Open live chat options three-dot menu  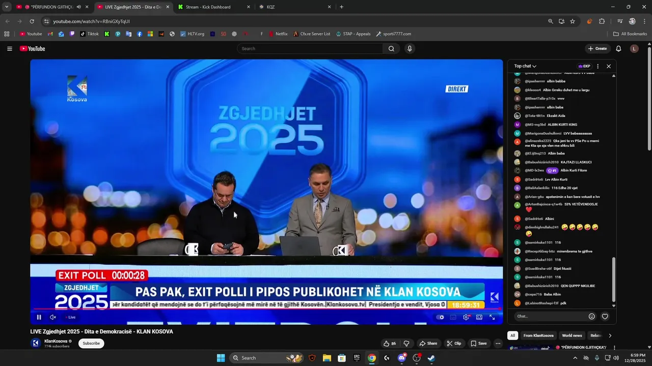coord(598,66)
